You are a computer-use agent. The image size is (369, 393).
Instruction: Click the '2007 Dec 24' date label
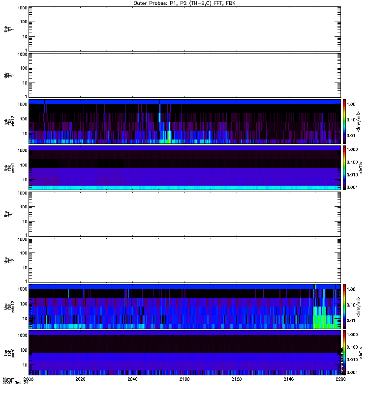[15, 383]
